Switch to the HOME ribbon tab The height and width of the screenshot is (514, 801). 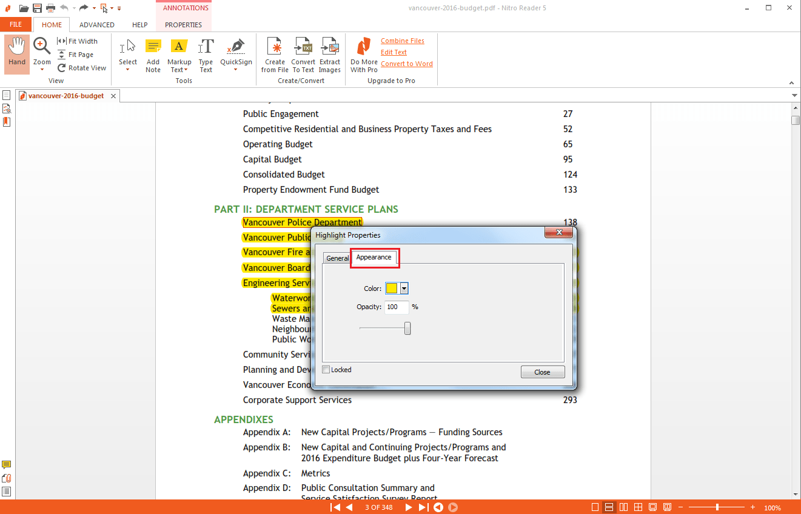pos(52,25)
